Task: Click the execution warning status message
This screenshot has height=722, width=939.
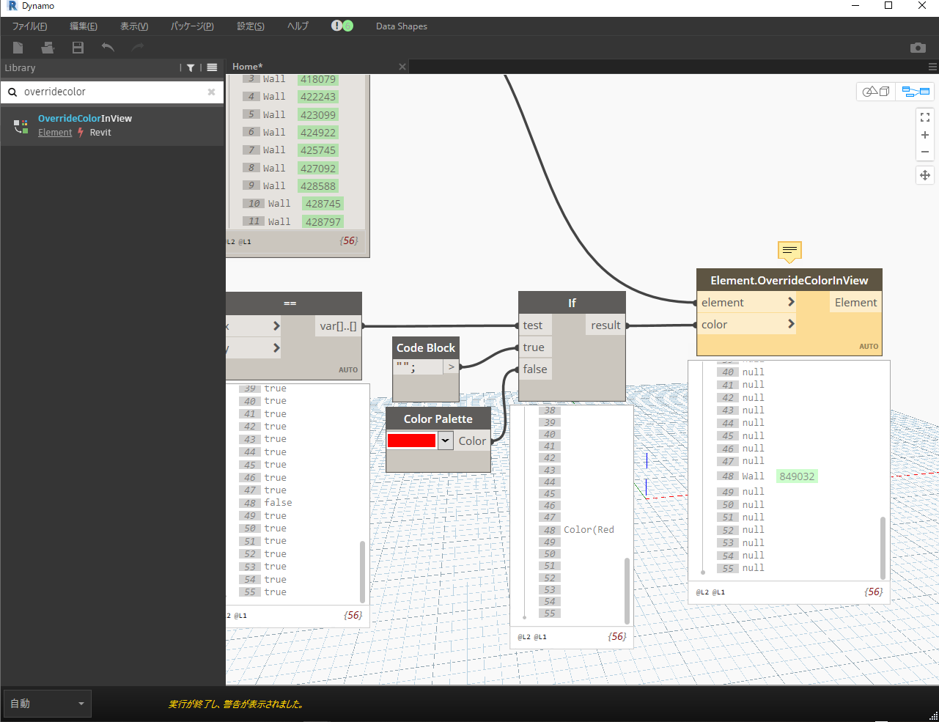Action: click(x=235, y=704)
